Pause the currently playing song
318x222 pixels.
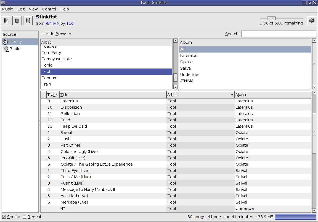pos(17,20)
